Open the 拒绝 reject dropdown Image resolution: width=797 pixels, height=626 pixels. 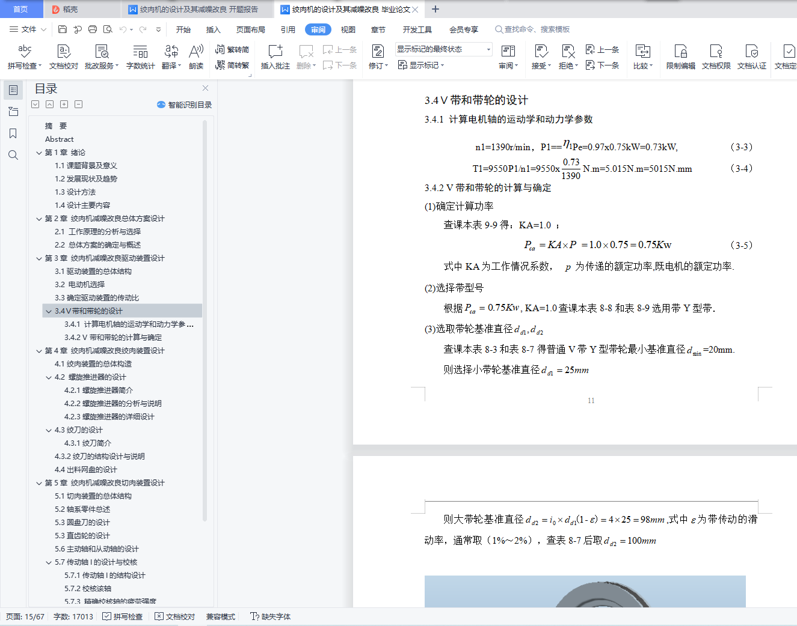pyautogui.click(x=576, y=66)
